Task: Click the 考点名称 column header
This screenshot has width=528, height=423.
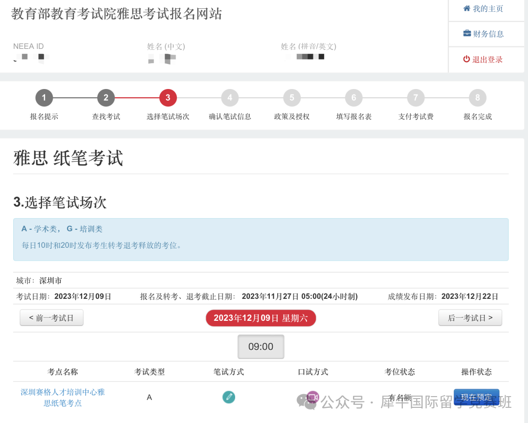Action: [x=63, y=372]
